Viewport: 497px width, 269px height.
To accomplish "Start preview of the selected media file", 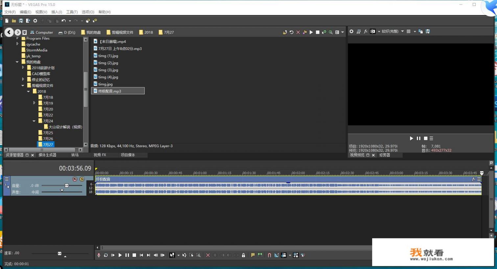I will click(x=311, y=32).
